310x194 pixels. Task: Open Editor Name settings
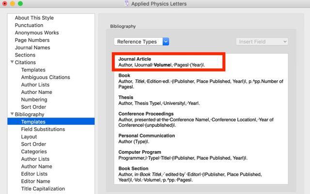(35, 181)
